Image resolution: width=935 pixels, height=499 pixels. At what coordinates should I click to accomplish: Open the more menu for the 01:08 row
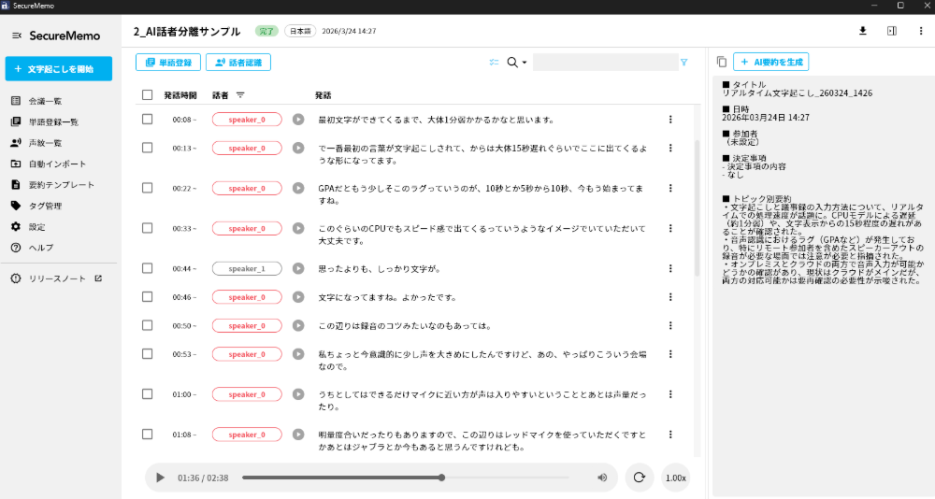point(670,435)
